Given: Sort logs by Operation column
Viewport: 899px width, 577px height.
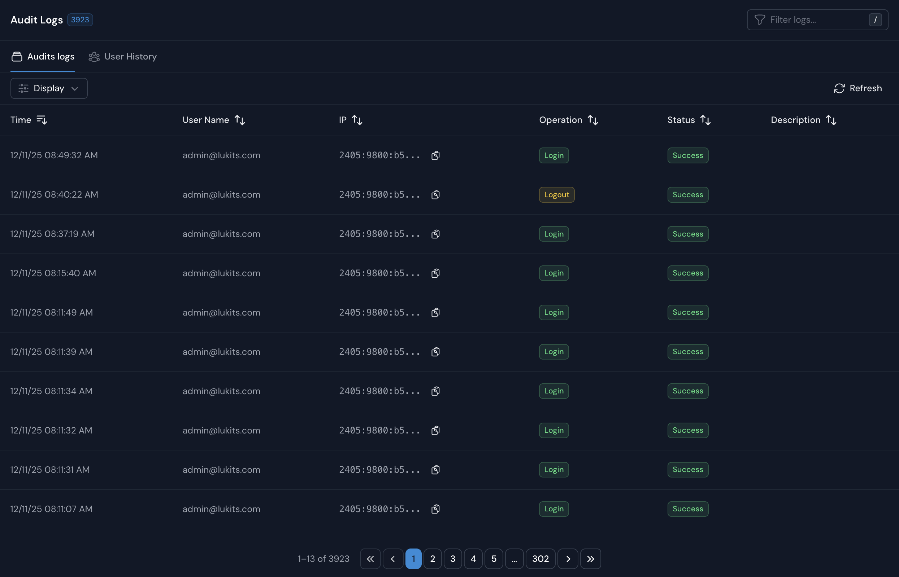Looking at the screenshot, I should point(592,120).
